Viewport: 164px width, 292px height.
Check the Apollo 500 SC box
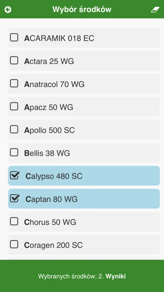point(14,129)
